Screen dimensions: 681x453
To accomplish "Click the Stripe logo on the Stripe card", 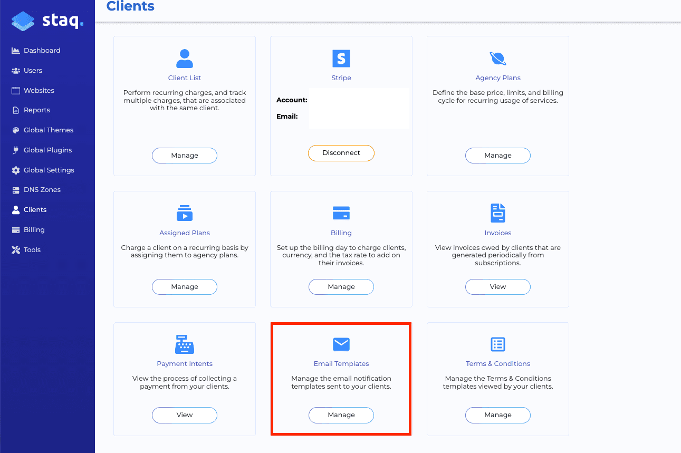I will coord(341,58).
